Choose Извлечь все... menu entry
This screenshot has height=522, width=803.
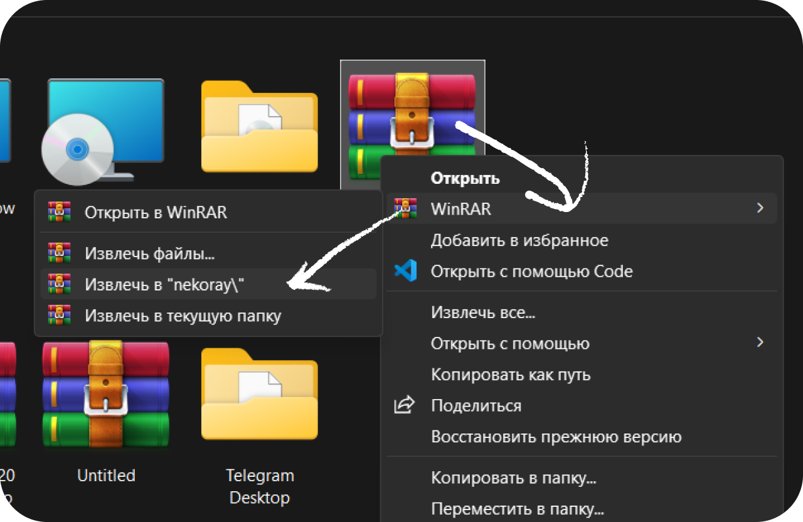tap(482, 312)
